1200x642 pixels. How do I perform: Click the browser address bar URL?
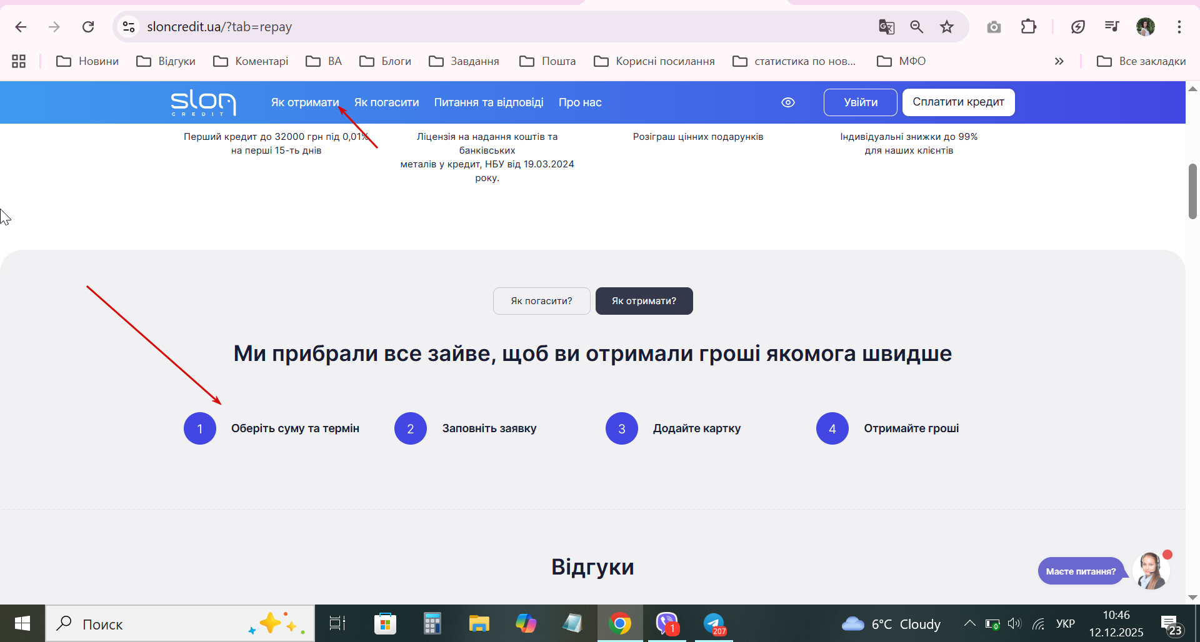(x=219, y=27)
